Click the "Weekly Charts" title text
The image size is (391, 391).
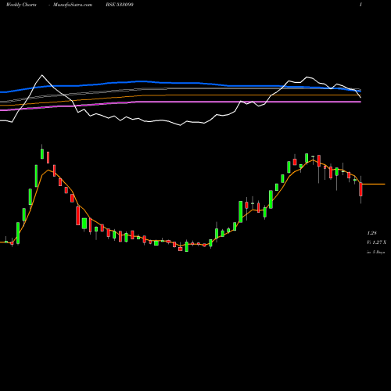click(21, 5)
